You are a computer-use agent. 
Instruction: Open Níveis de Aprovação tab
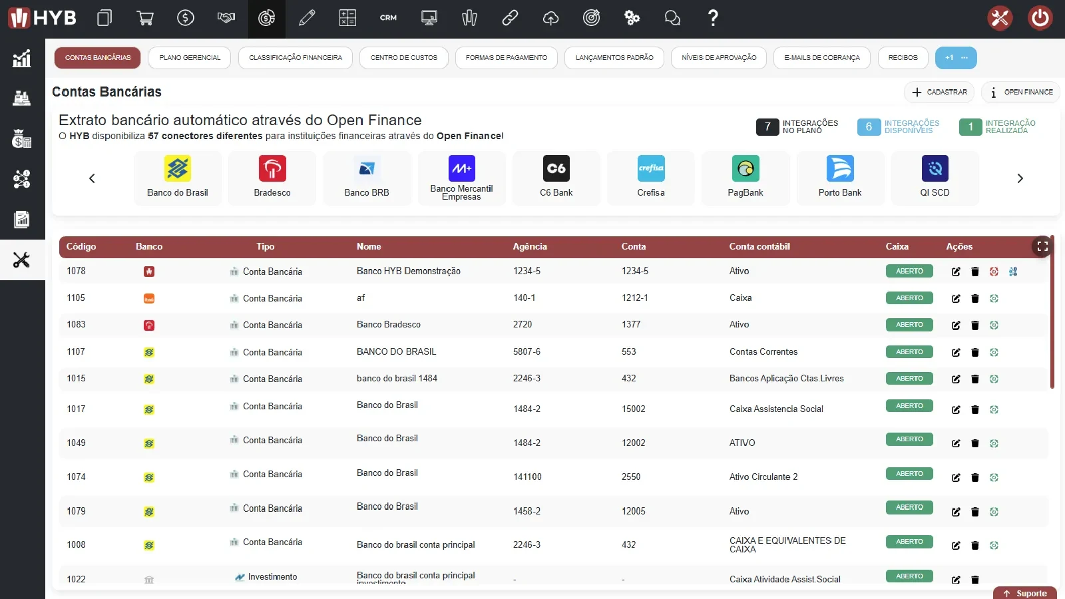point(719,58)
